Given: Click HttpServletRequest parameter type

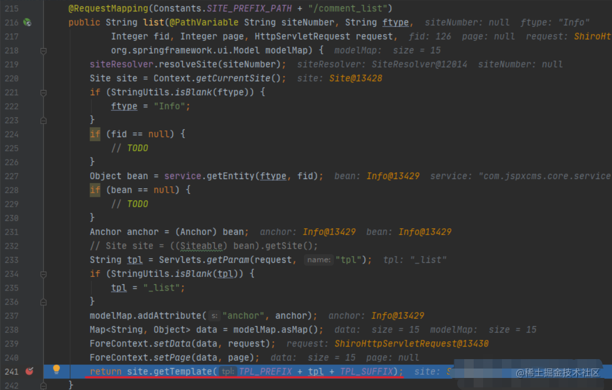Looking at the screenshot, I should pyautogui.click(x=302, y=36).
